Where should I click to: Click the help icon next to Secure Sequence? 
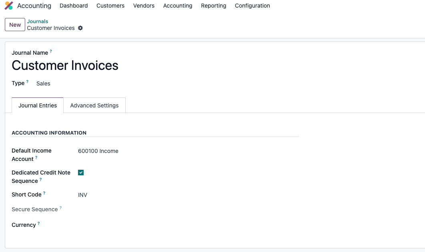click(x=60, y=208)
